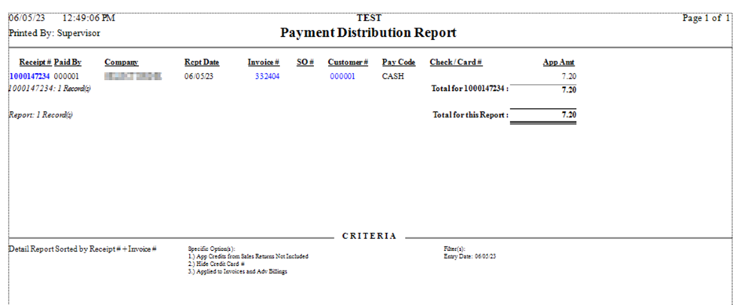The height and width of the screenshot is (305, 737).
Task: Click the App Amt column header
Action: click(x=559, y=63)
